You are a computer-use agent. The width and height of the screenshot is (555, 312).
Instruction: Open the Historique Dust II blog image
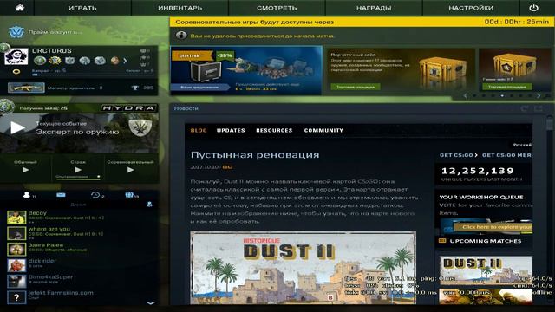coord(303,268)
